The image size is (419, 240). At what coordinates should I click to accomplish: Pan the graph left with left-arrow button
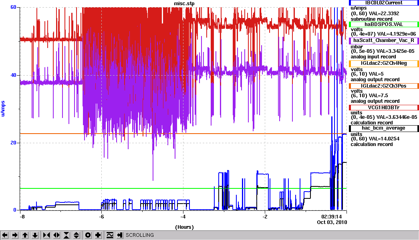point(5,235)
